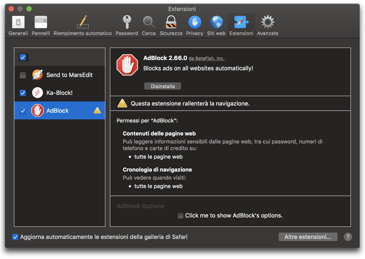
Task: Open the Cerca magnifier preferences
Action: [149, 26]
